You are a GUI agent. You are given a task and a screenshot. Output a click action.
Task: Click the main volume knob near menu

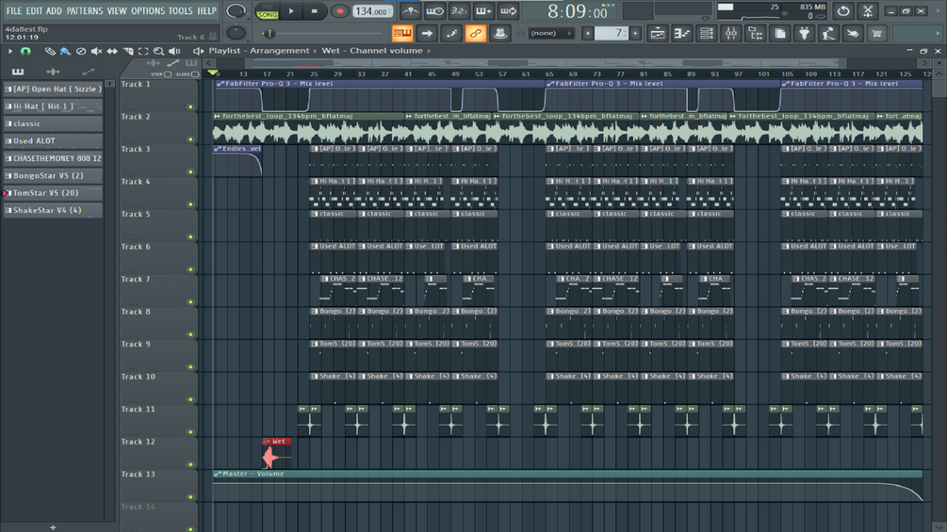(236, 11)
